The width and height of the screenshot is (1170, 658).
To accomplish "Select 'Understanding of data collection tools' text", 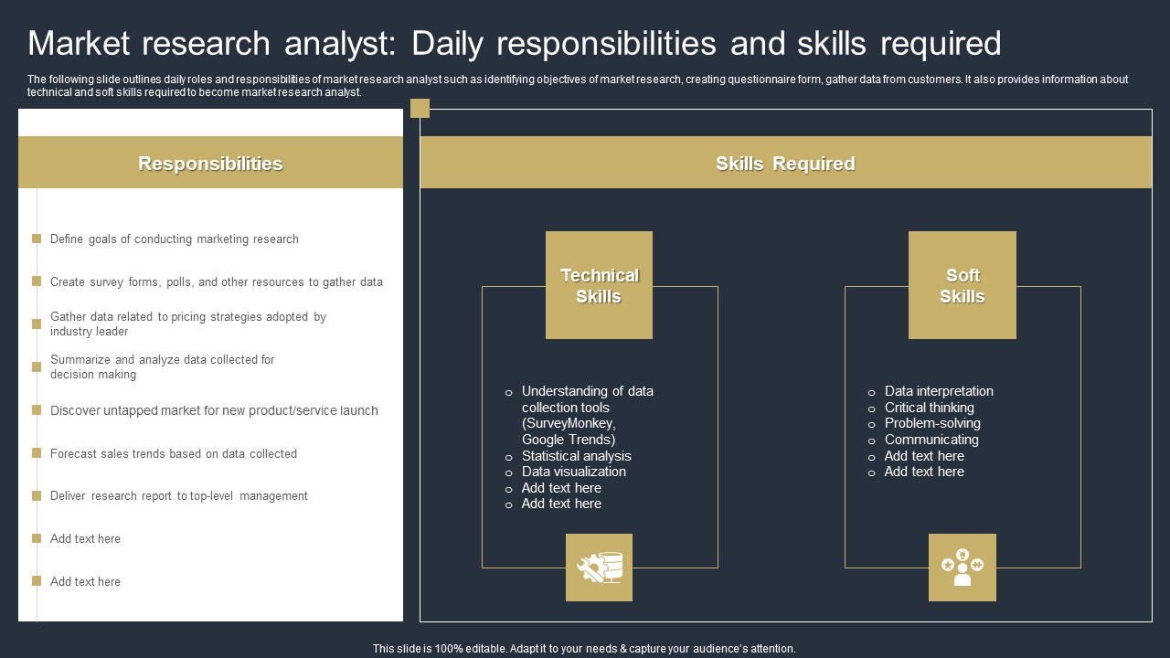I will [588, 415].
